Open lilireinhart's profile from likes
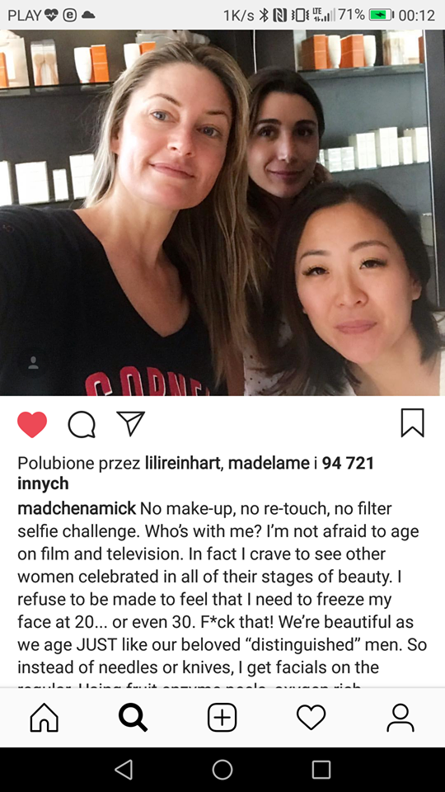 (x=183, y=463)
